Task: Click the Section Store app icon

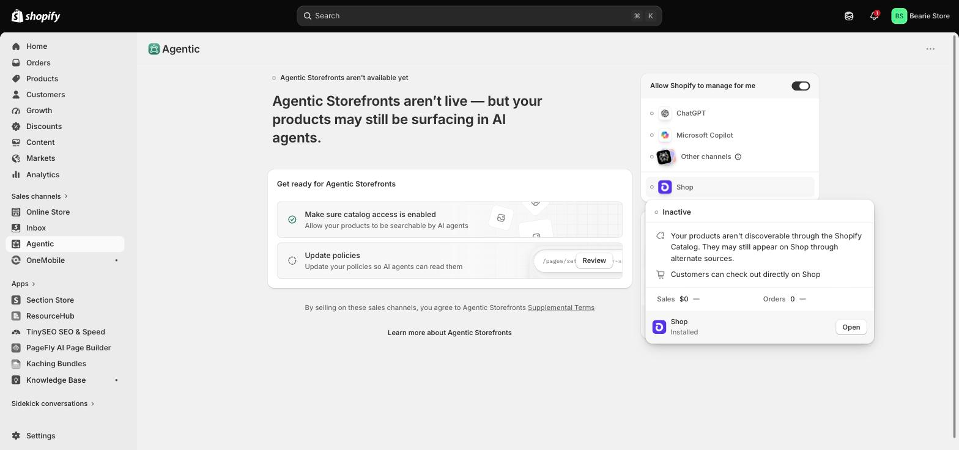Action: tap(16, 300)
